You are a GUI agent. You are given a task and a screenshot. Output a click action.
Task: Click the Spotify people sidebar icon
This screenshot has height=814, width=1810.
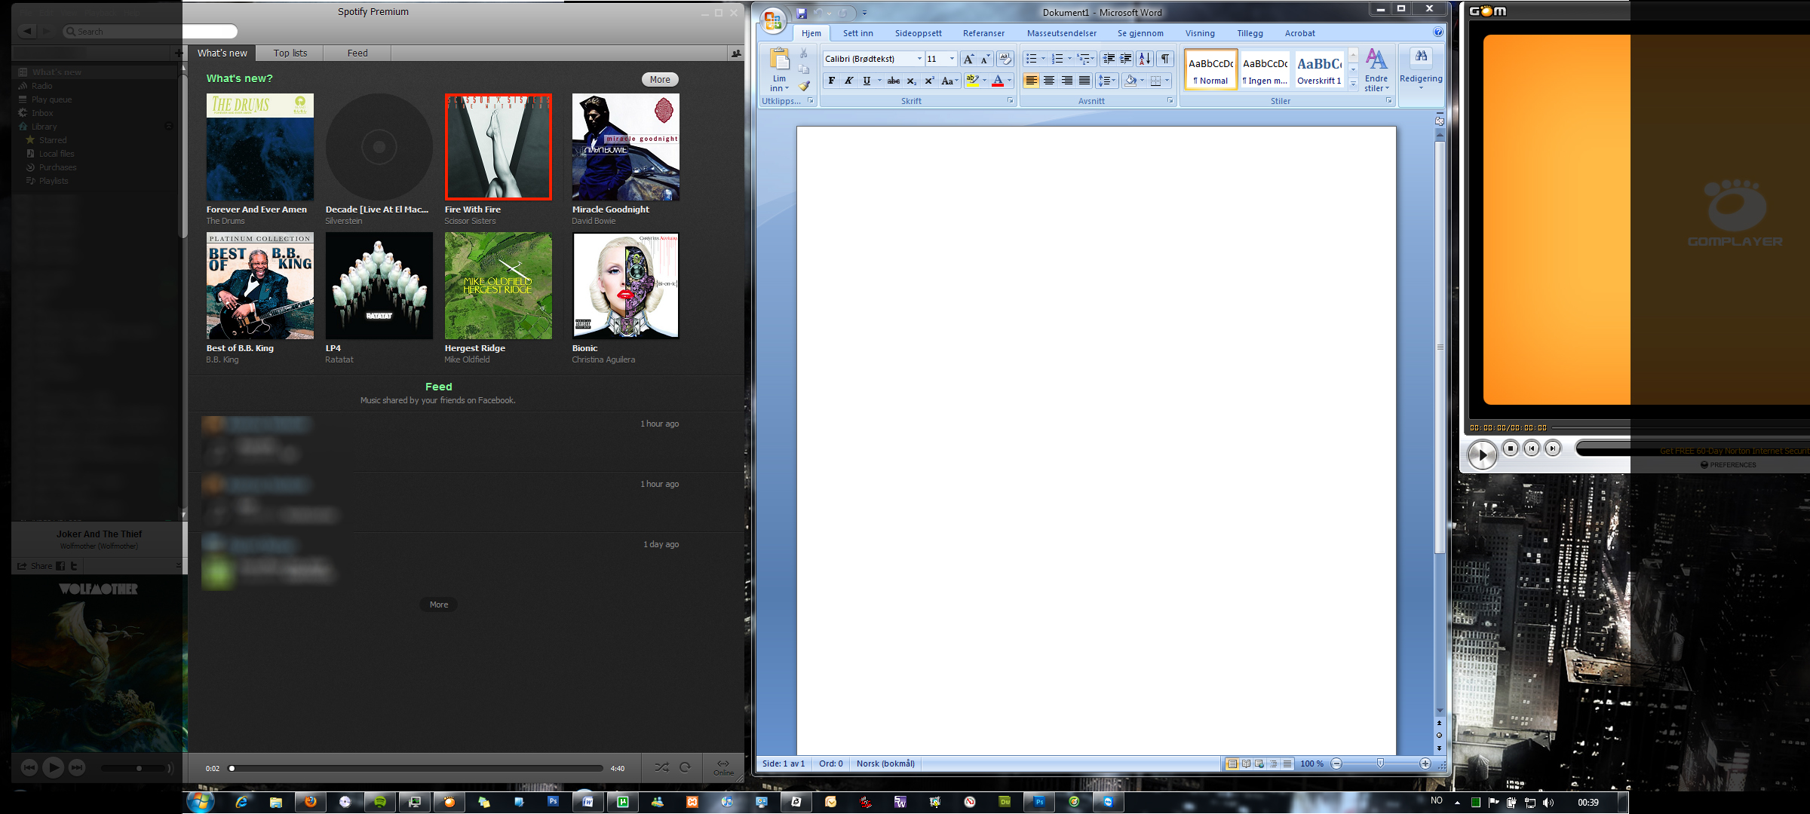point(735,53)
